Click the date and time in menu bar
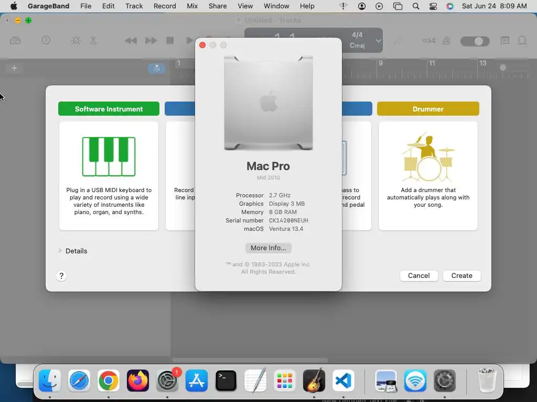537x402 pixels. coord(494,6)
